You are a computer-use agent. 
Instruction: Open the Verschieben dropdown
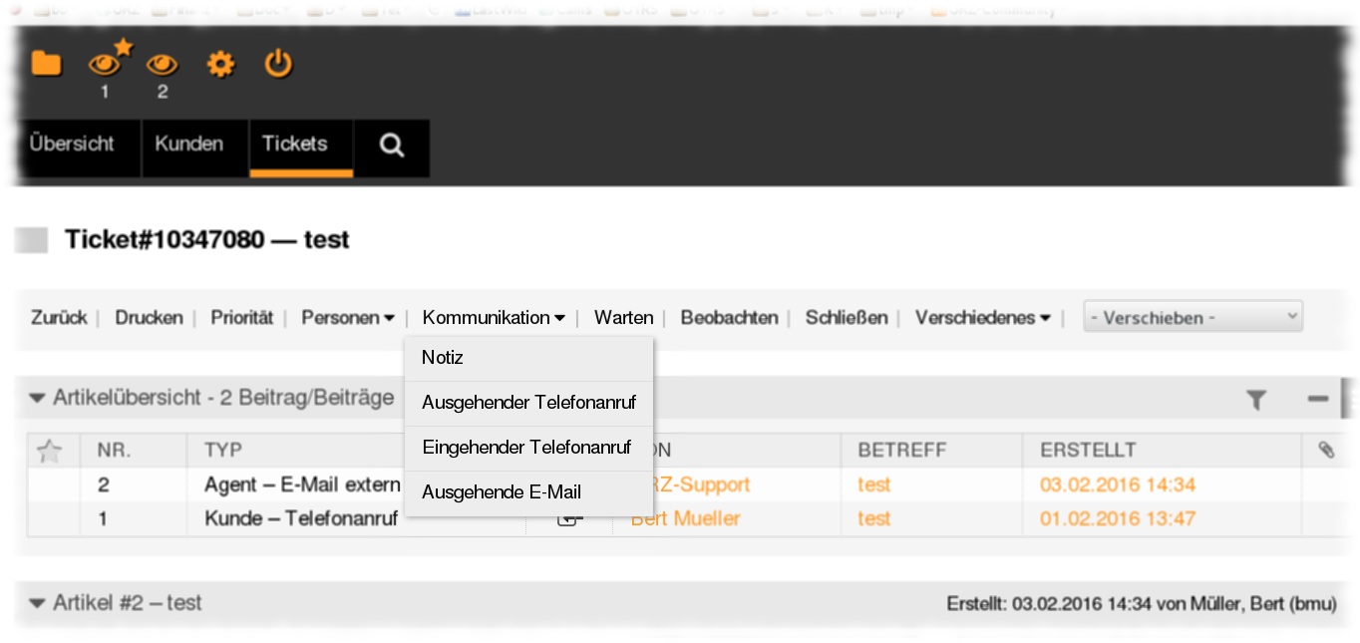[1192, 318]
